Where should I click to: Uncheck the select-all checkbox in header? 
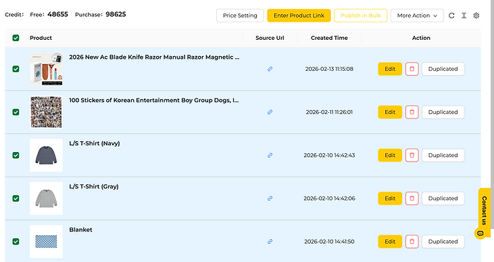(x=16, y=38)
